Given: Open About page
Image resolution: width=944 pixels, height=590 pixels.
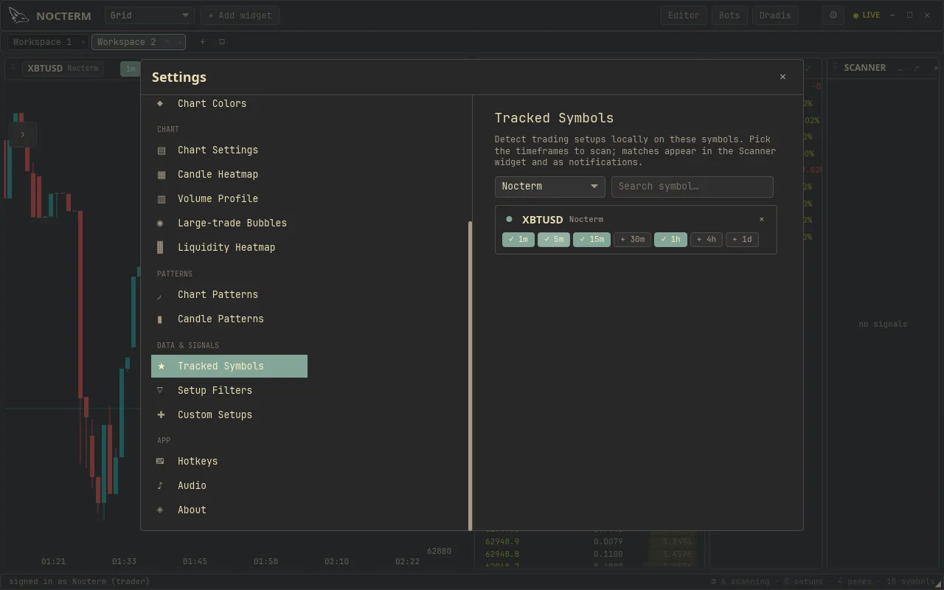Looking at the screenshot, I should click(229, 510).
